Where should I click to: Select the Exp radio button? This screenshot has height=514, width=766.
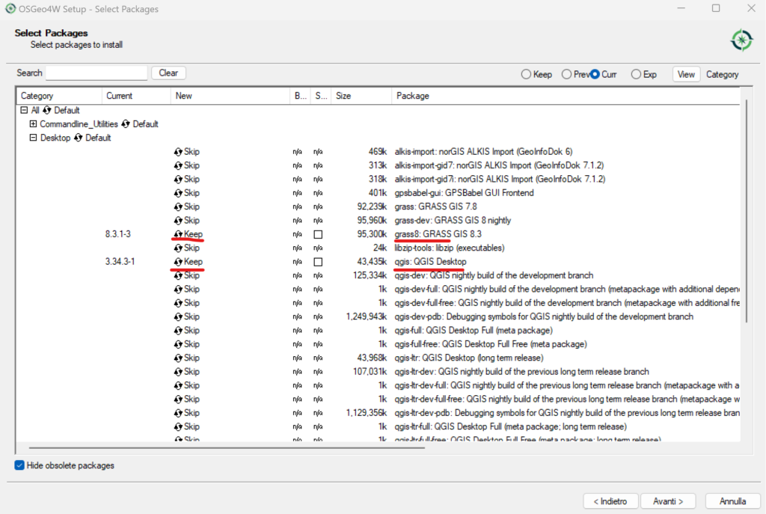(x=636, y=74)
